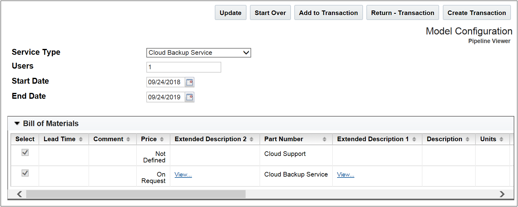Image resolution: width=518 pixels, height=207 pixels.
Task: Sort by the Price column
Action: 162,139
